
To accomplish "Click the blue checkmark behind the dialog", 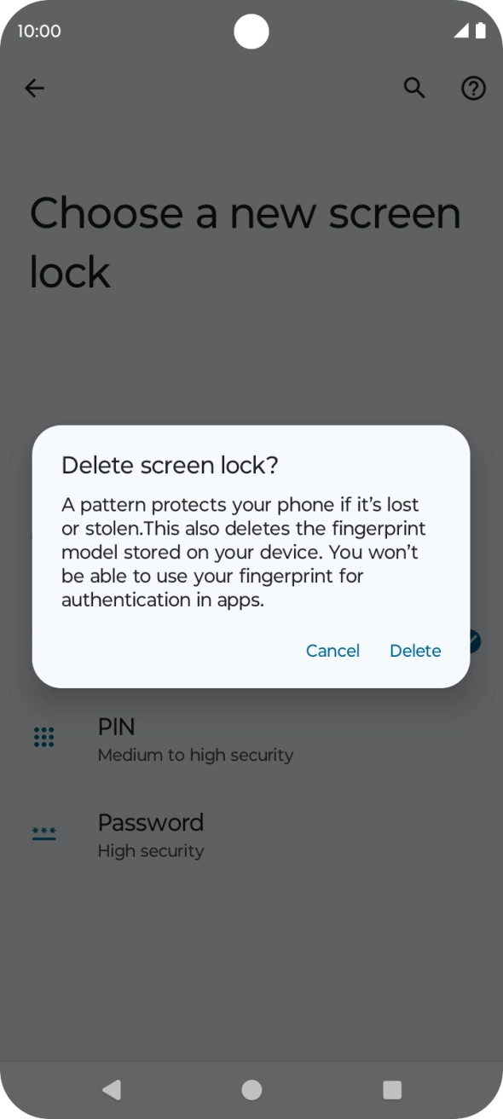I will tap(474, 641).
